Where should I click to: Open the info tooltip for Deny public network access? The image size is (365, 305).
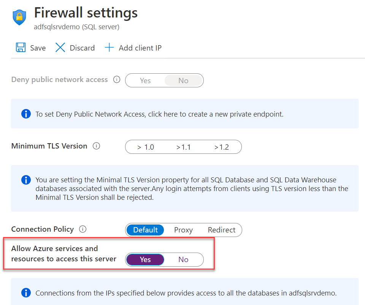point(117,79)
